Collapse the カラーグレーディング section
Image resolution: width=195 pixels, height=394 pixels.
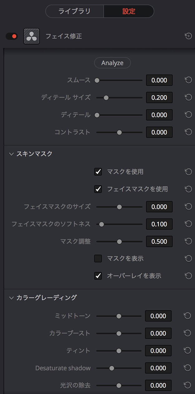click(12, 298)
